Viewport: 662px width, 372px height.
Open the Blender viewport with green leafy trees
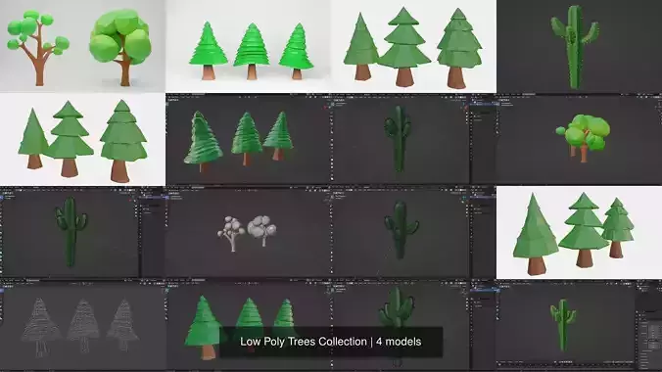(x=580, y=139)
